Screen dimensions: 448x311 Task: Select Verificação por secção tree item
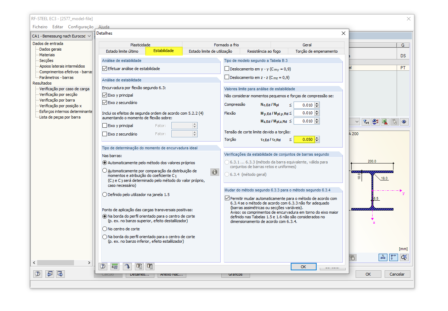[58, 94]
